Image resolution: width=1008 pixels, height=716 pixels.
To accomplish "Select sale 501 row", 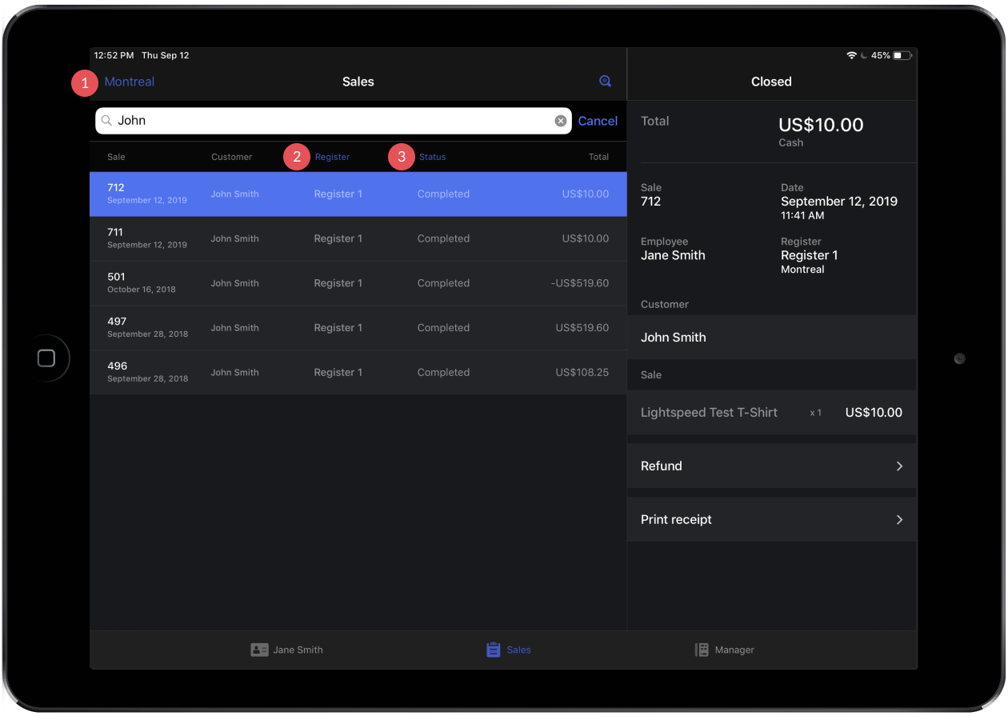I will (358, 283).
